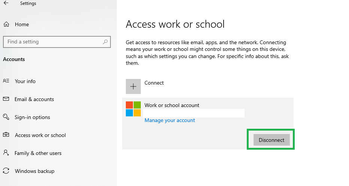Select Email & accounts in sidebar
This screenshot has height=186, width=349.
(34, 99)
